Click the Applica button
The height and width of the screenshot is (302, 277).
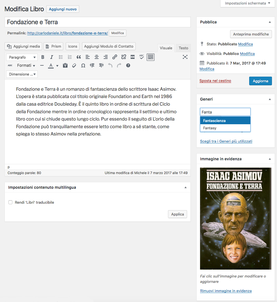tap(178, 214)
